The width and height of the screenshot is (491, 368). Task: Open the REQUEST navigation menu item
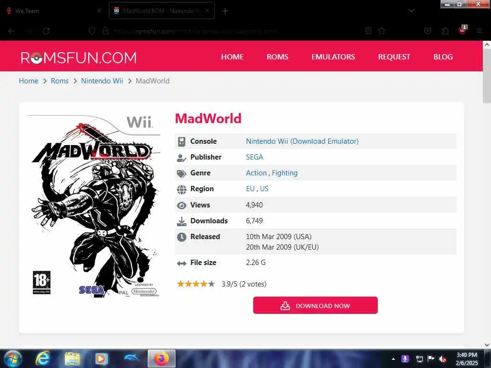click(394, 57)
